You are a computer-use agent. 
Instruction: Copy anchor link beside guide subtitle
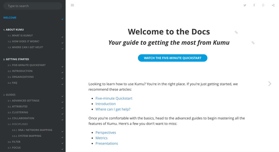pos(253,43)
